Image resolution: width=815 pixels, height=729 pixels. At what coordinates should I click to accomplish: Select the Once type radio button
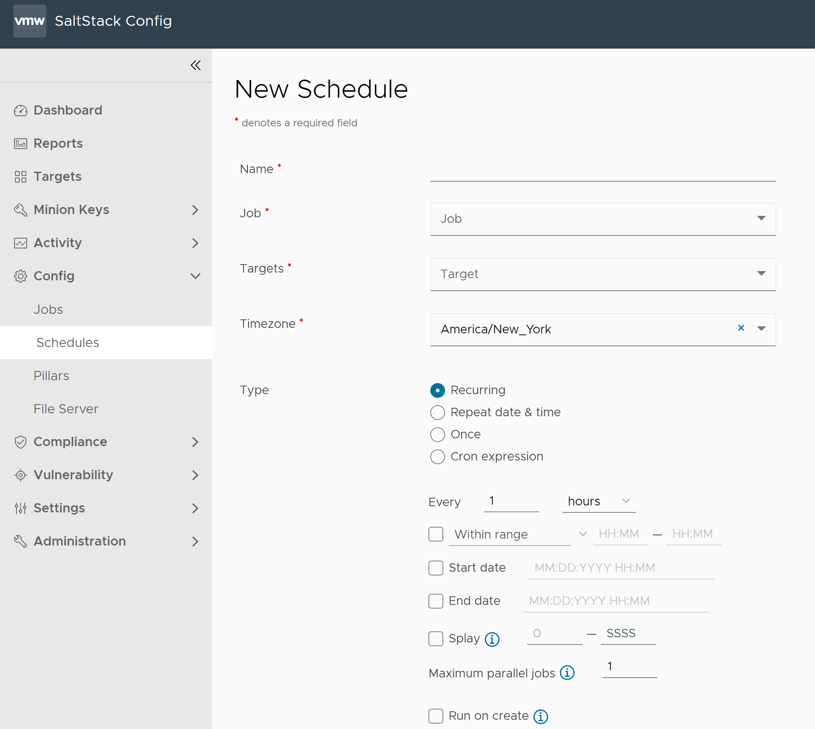[x=436, y=434]
